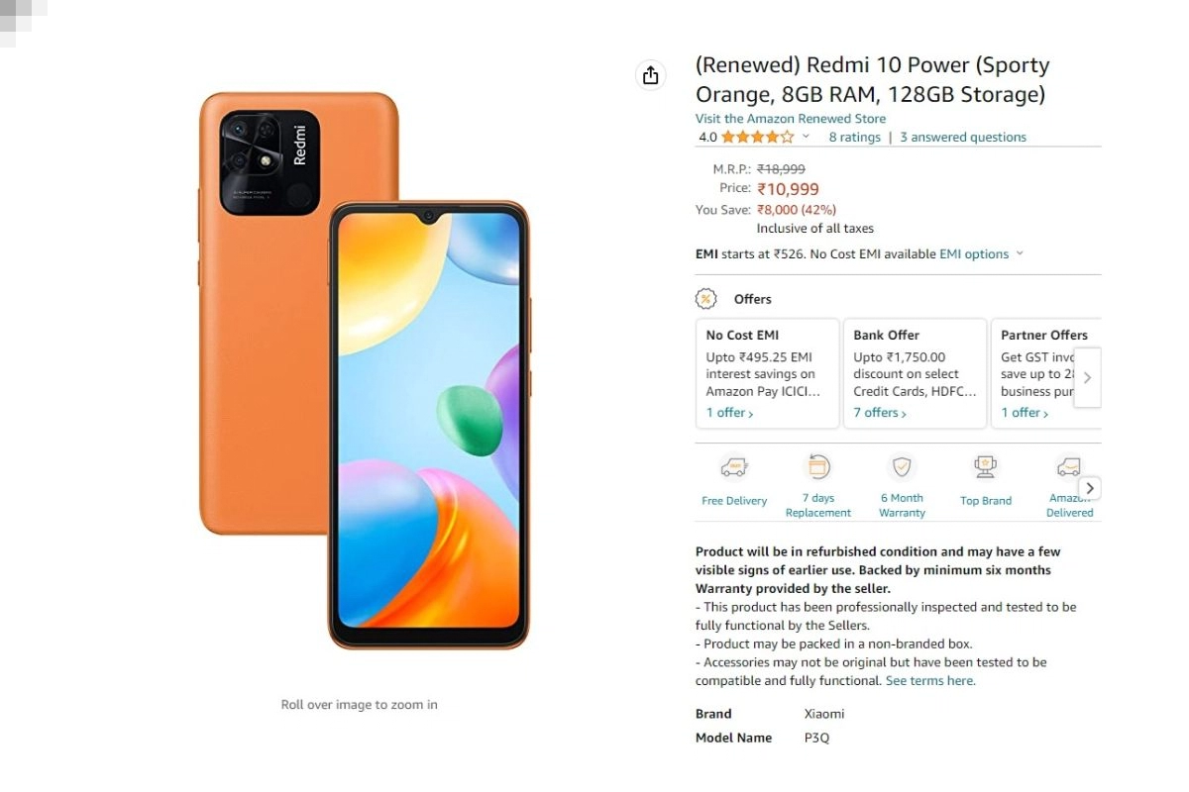Open the No Cost EMI offer card
This screenshot has height=792, width=1189.
coord(768,373)
